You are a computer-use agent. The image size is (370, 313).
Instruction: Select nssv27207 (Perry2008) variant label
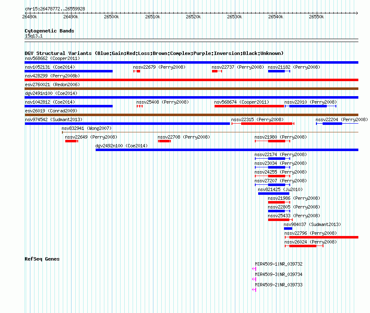tap(281, 181)
